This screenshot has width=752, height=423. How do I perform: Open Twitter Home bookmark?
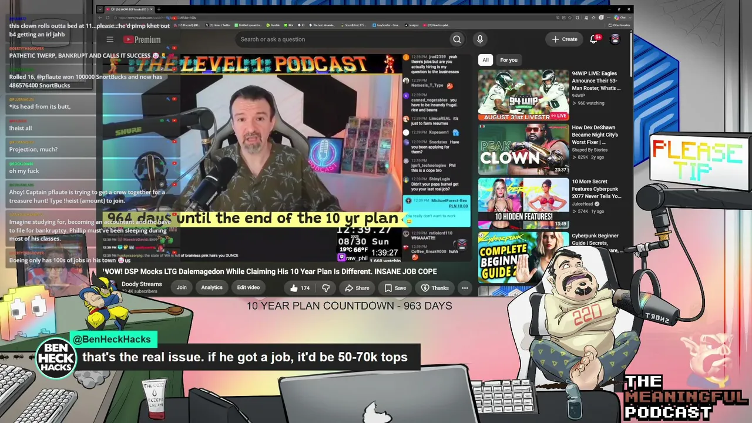point(219,25)
